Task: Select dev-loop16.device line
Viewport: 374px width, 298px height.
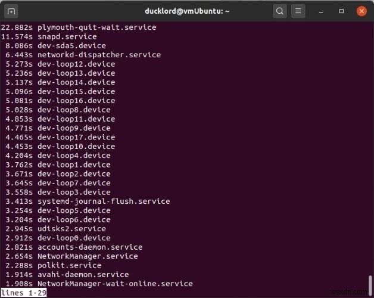Action: pos(60,101)
